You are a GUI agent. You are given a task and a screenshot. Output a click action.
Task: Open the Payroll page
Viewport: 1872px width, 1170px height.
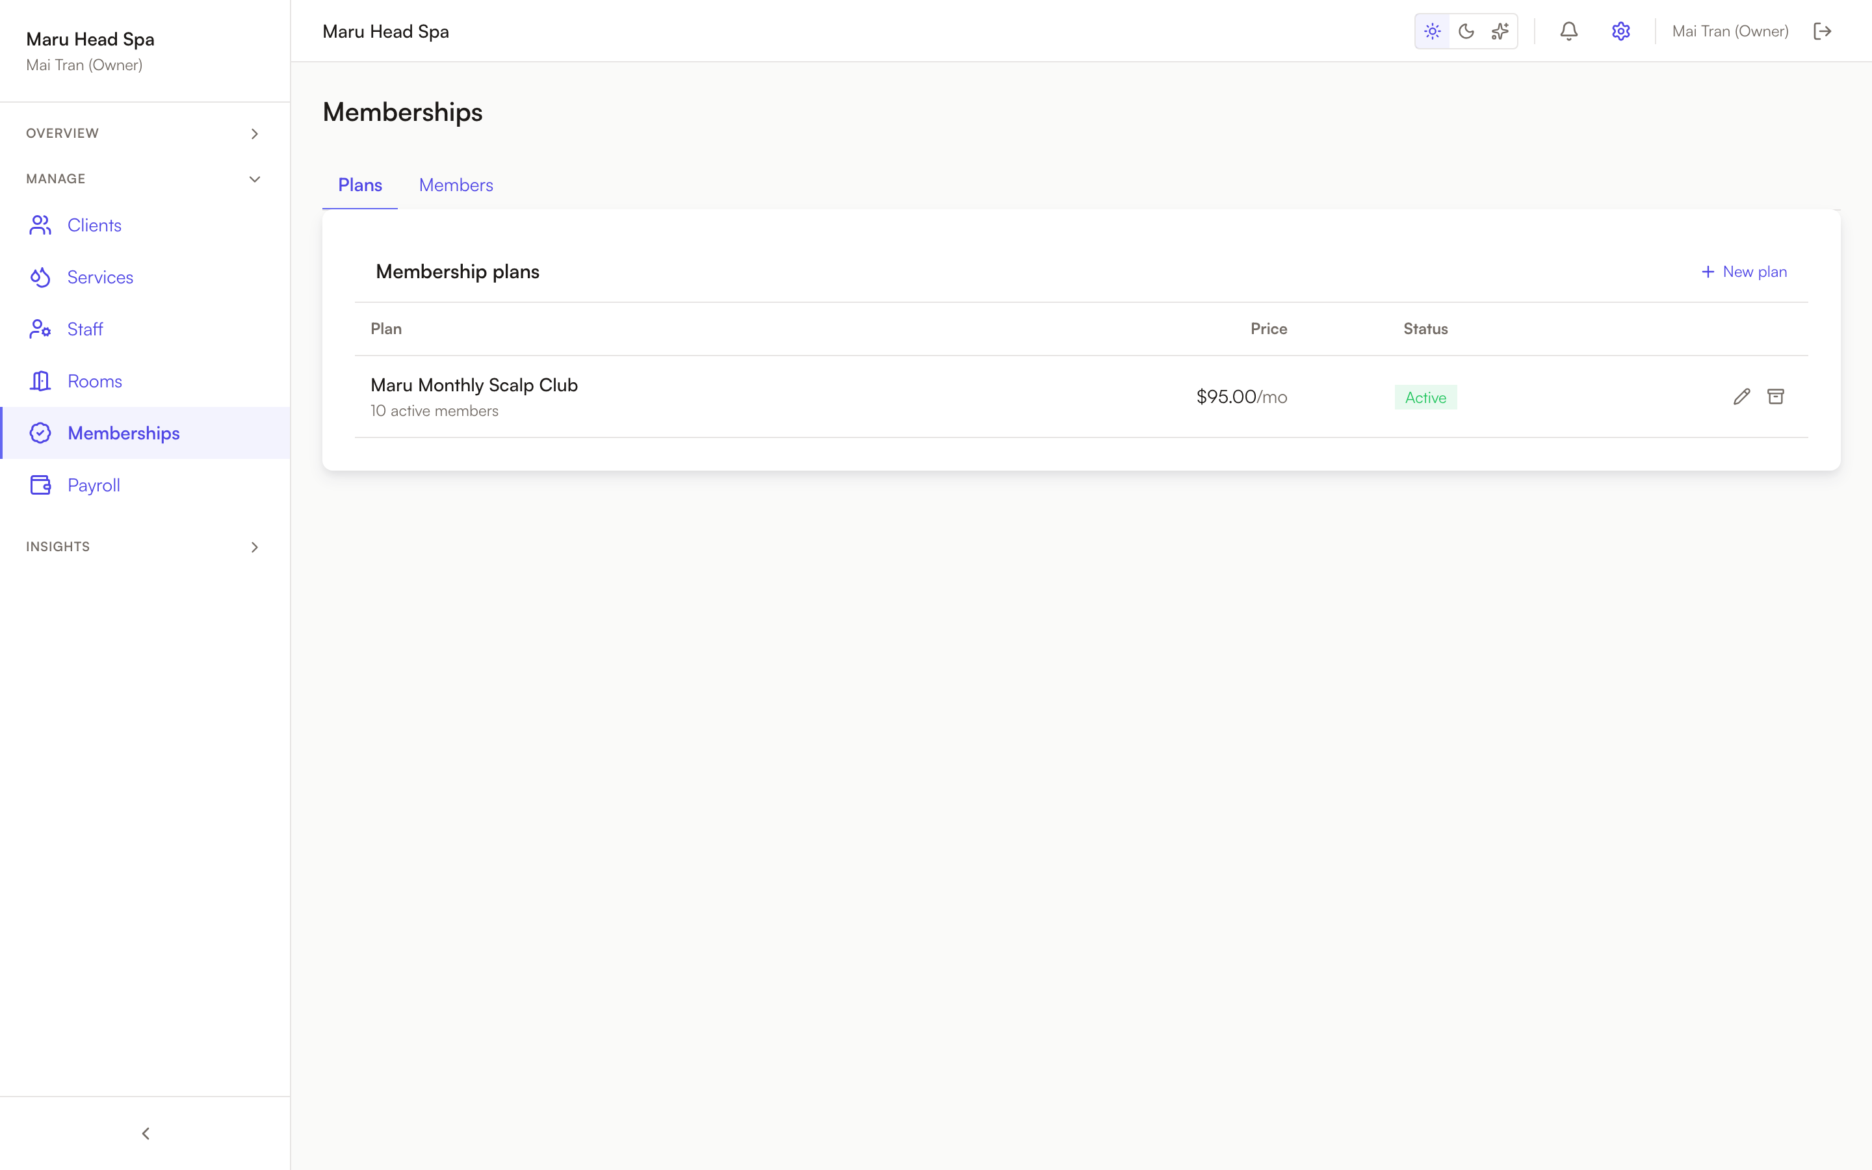[x=146, y=485]
